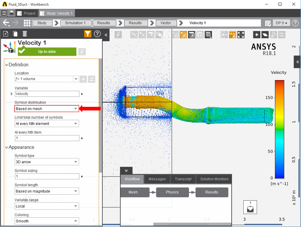This screenshot has width=301, height=227.
Task: Switch to the Project tab
Action: [26, 13]
